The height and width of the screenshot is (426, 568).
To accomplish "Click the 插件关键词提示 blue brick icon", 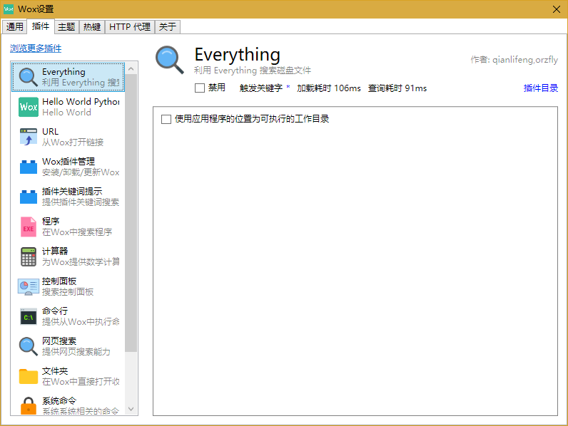I will [x=29, y=197].
